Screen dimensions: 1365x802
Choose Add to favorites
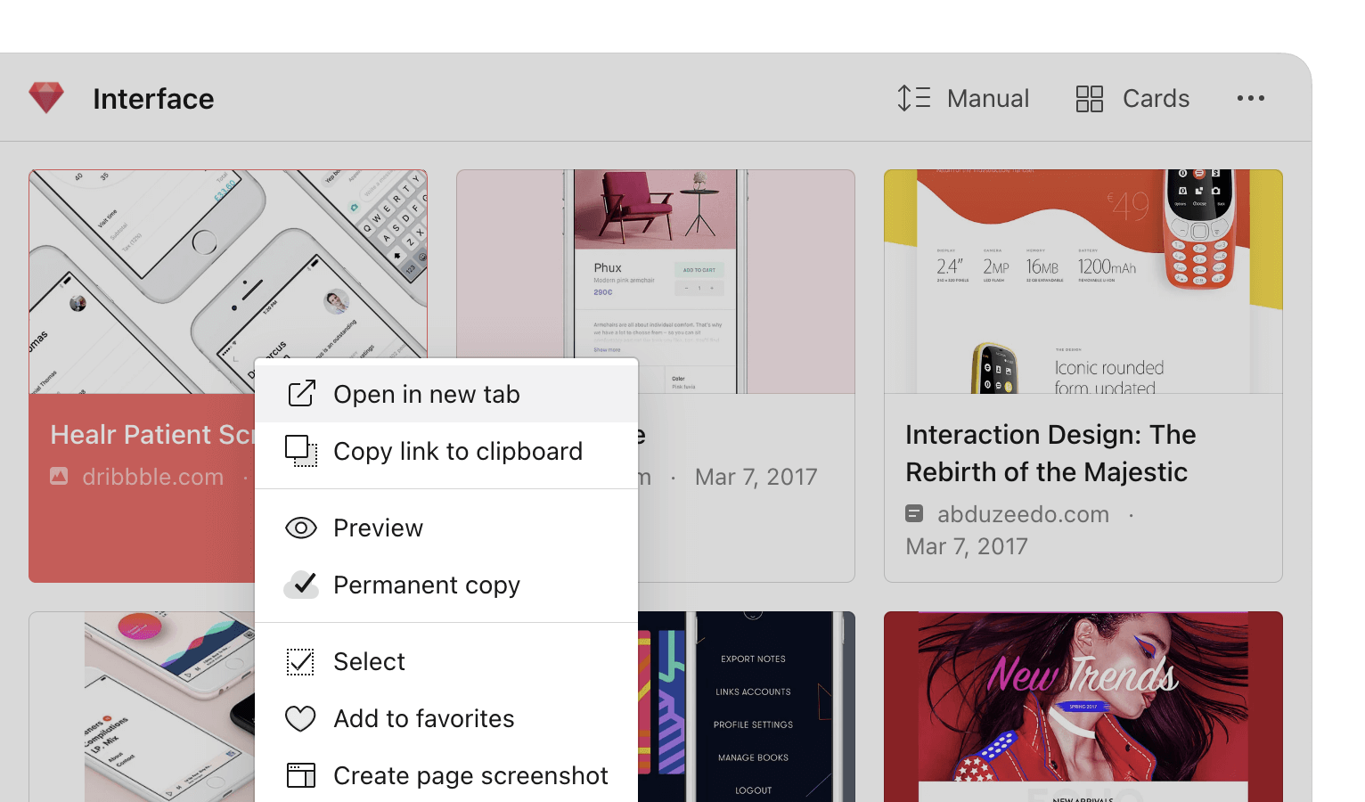(x=446, y=718)
